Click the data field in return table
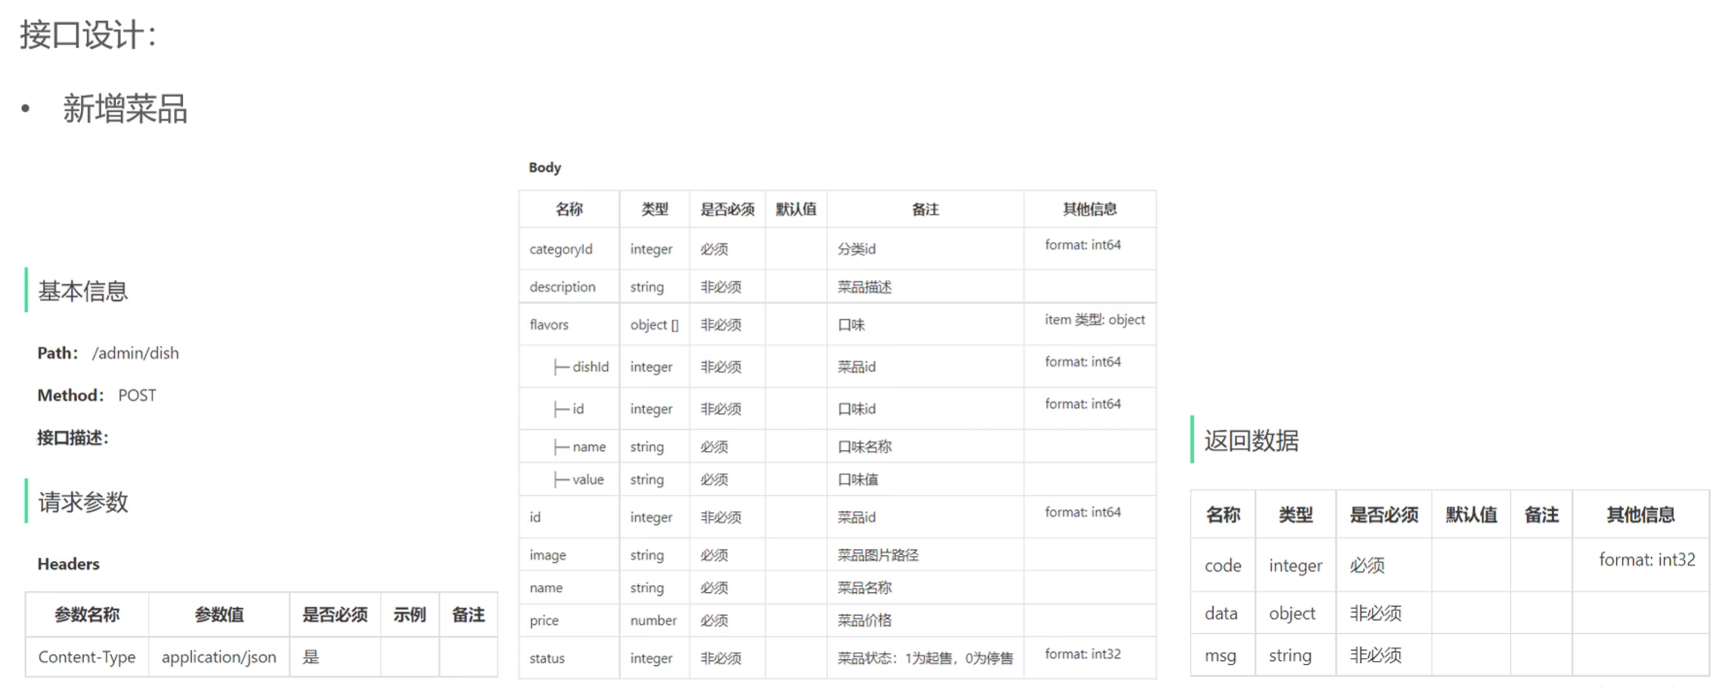 point(1221,614)
